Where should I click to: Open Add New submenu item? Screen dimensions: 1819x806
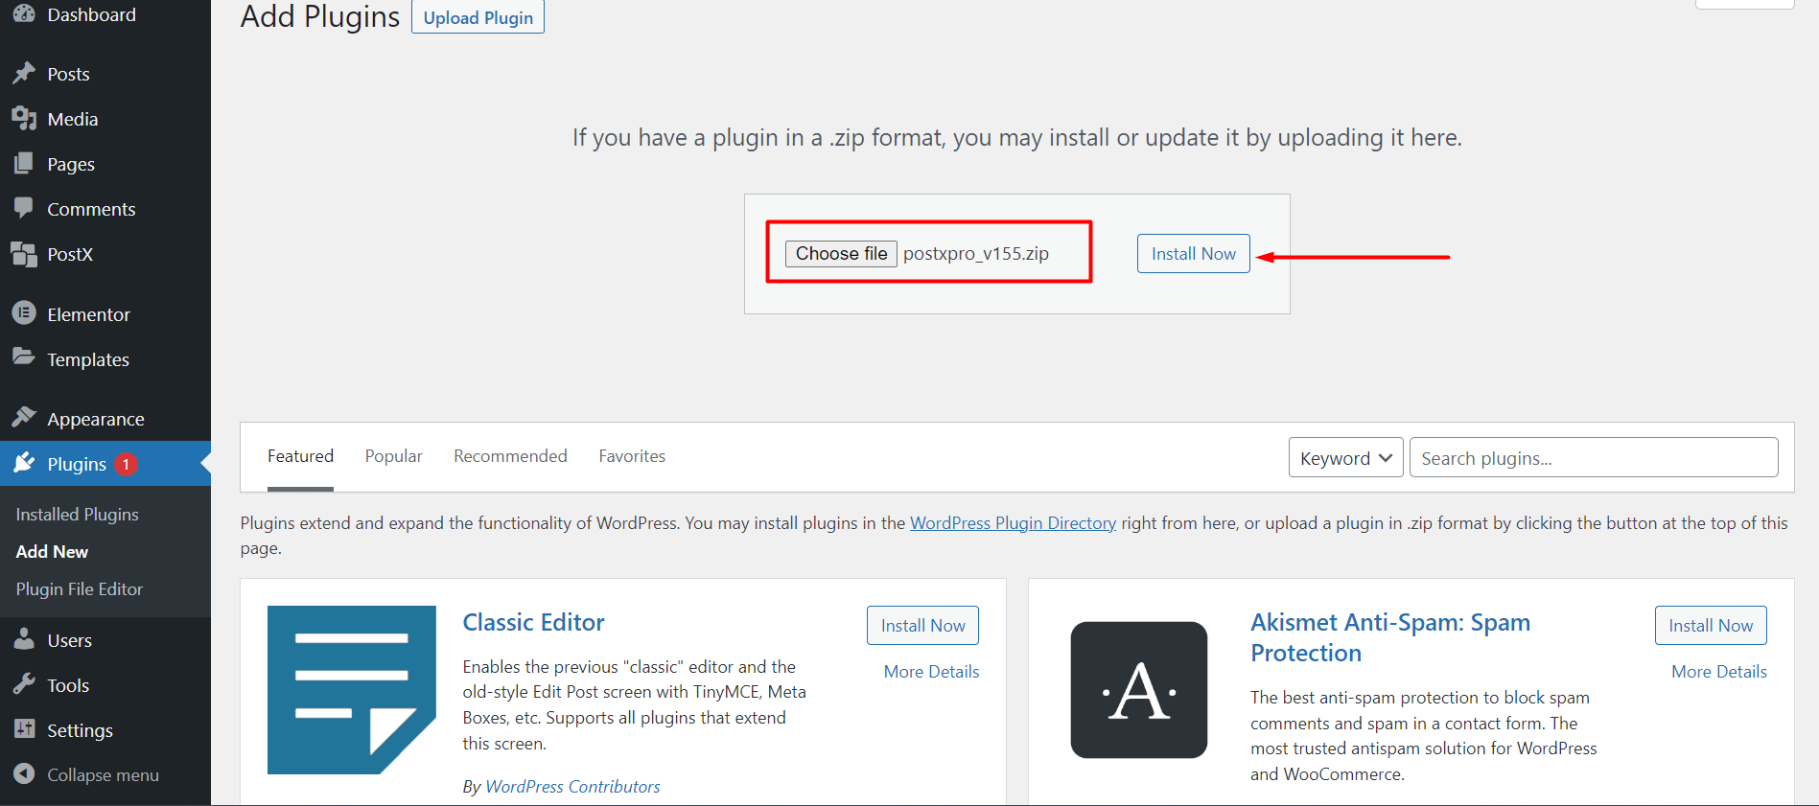coord(52,552)
